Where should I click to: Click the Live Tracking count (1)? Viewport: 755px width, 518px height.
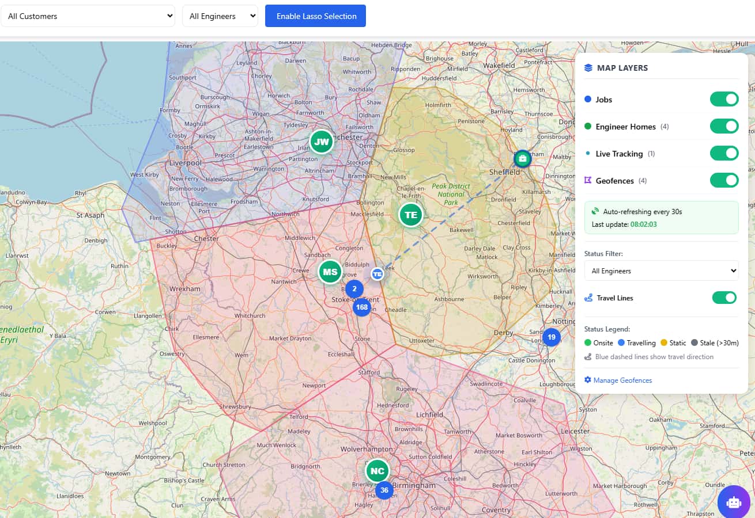click(x=651, y=154)
